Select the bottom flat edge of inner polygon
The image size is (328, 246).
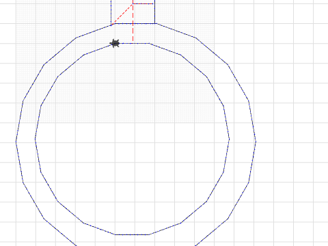coord(132,234)
